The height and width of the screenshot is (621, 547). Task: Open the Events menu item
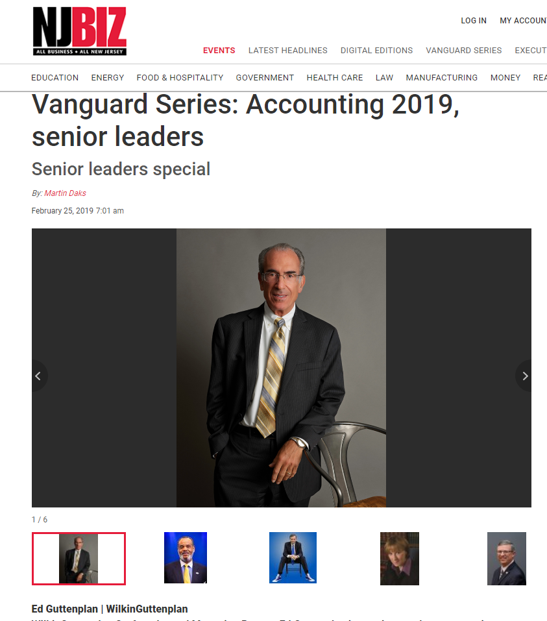coord(219,51)
